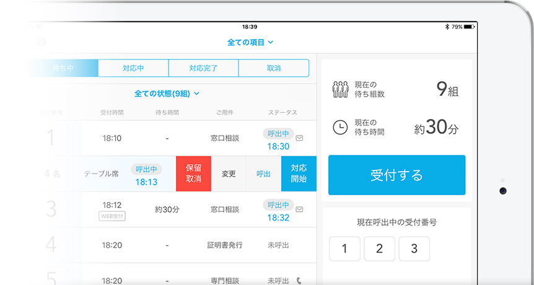The image size is (534, 285).
Task: Click the 約30分 current wait value
Action: 437,128
